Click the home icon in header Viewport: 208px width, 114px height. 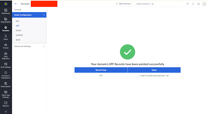pos(199,4)
